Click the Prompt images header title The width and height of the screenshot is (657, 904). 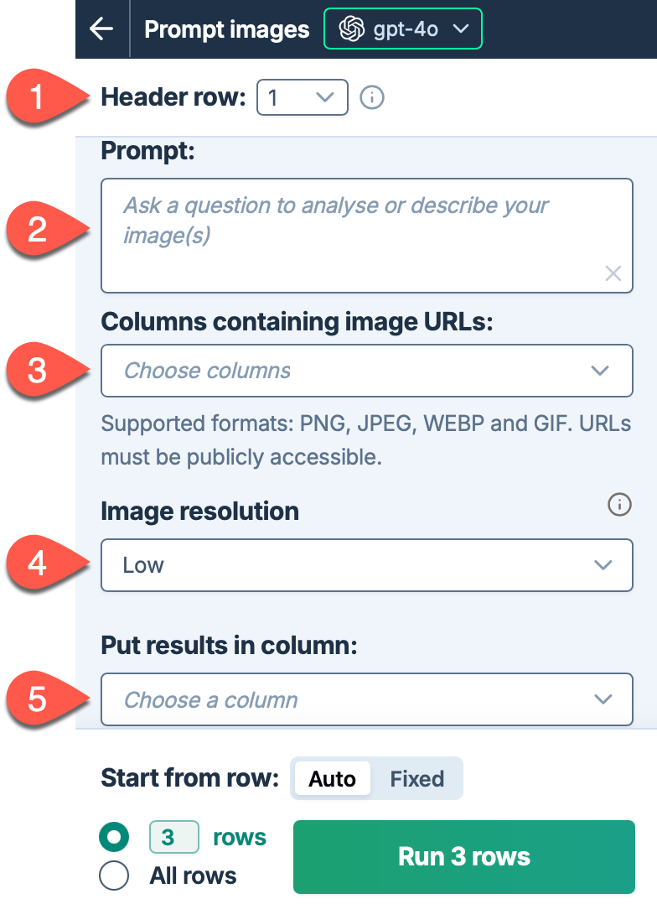click(x=226, y=29)
